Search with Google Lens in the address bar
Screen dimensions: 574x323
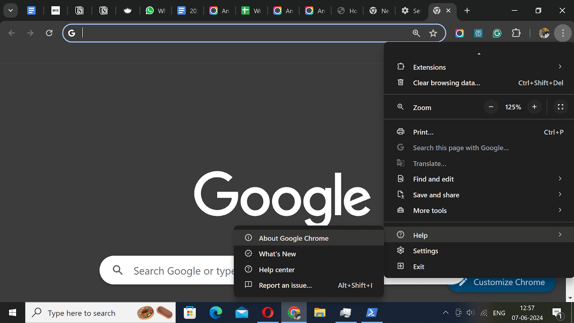point(416,33)
